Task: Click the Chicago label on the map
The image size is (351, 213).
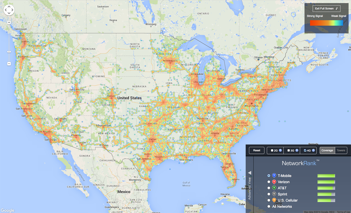Action: point(198,82)
